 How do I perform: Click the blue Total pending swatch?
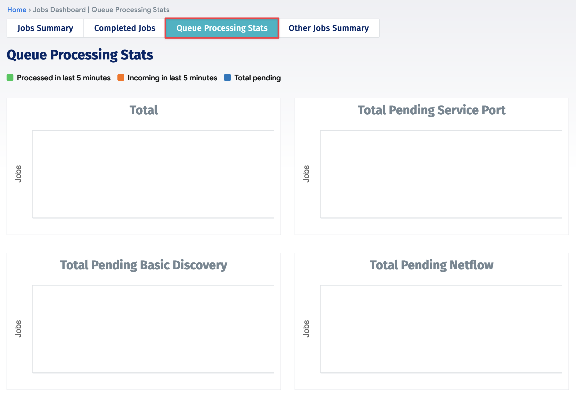point(227,77)
